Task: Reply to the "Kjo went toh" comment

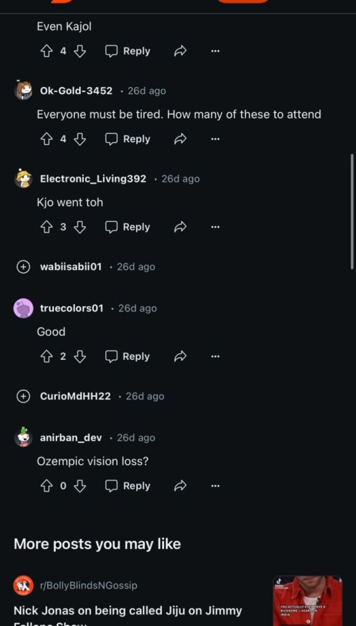Action: tap(127, 227)
